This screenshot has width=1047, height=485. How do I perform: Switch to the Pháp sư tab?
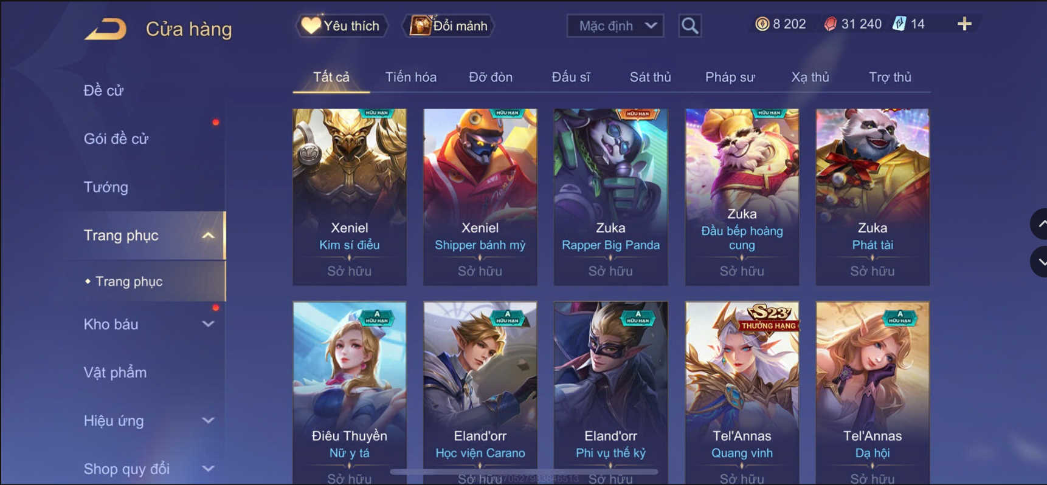[x=730, y=77]
